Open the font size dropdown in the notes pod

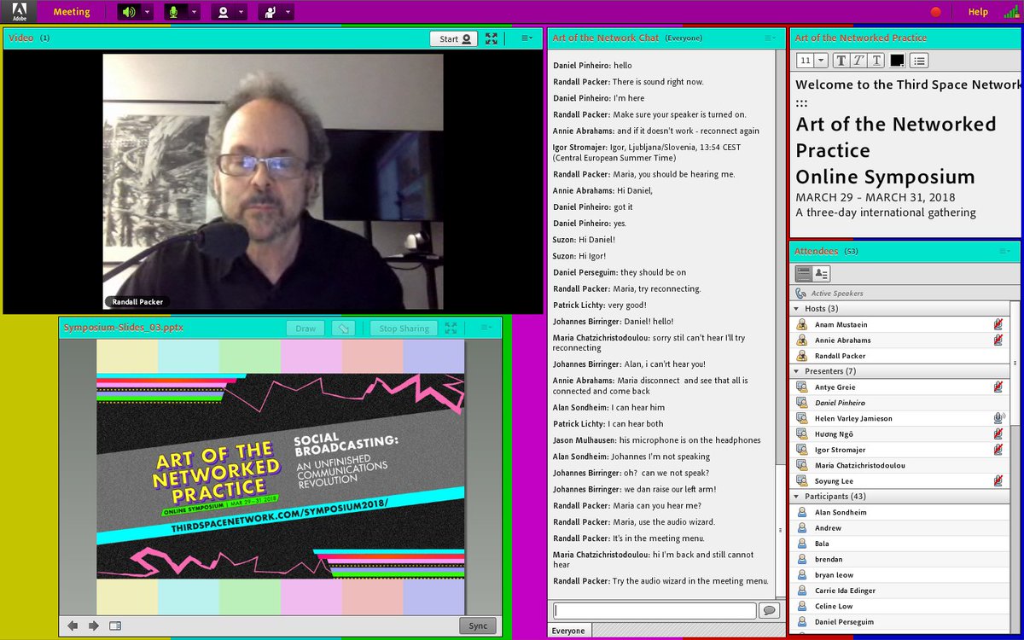[822, 60]
